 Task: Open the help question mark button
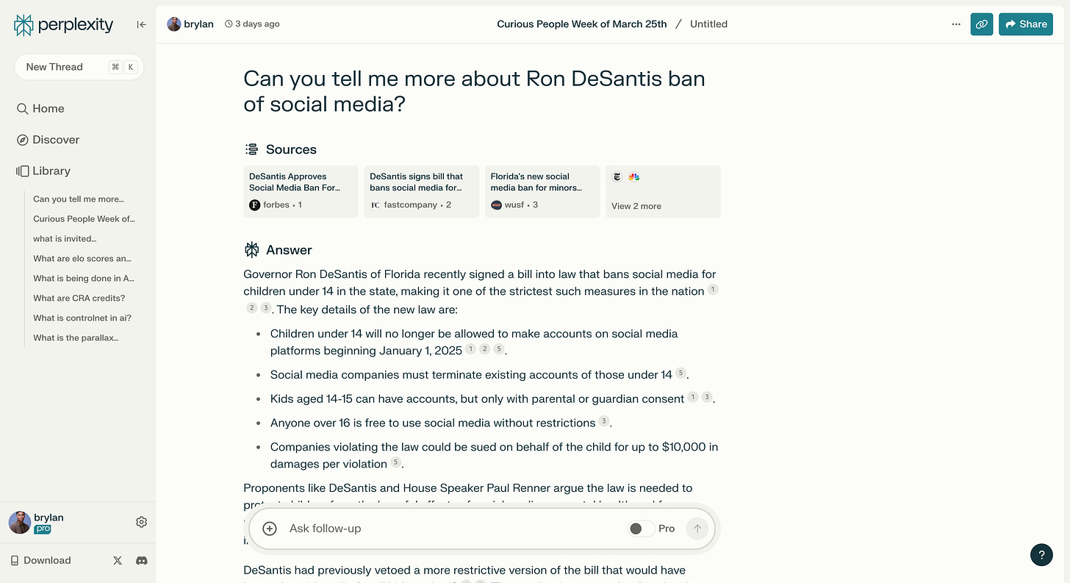pyautogui.click(x=1041, y=554)
